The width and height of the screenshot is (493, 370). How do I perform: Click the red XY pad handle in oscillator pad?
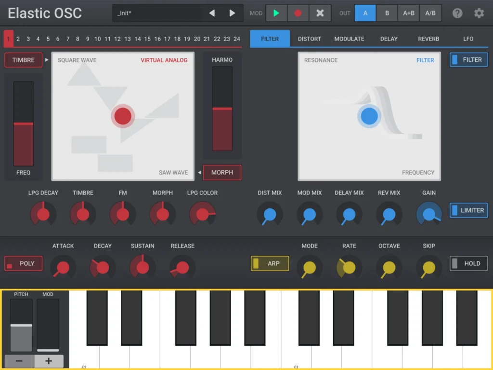tap(123, 116)
